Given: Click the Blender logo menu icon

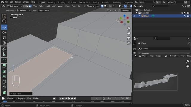Looking at the screenshot, I should pos(2,2).
